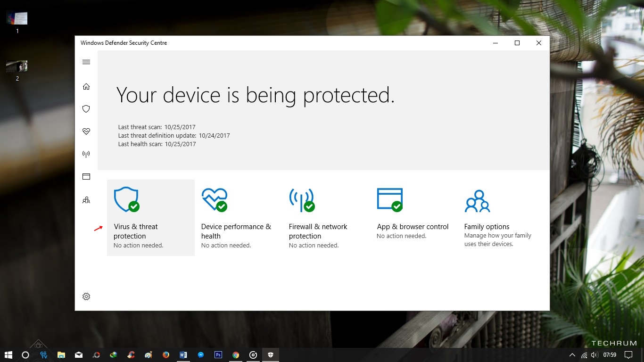
Task: Close the Windows Defender Security Centre window
Action: (539, 43)
